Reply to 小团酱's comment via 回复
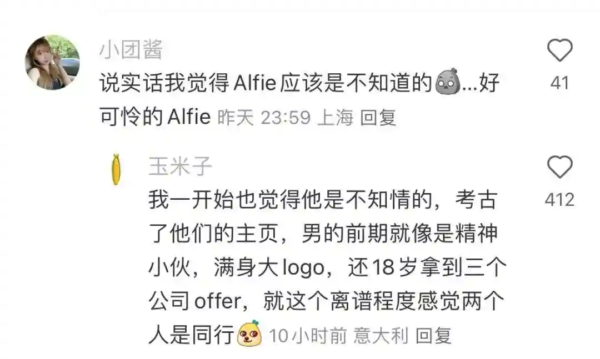 coord(378,118)
